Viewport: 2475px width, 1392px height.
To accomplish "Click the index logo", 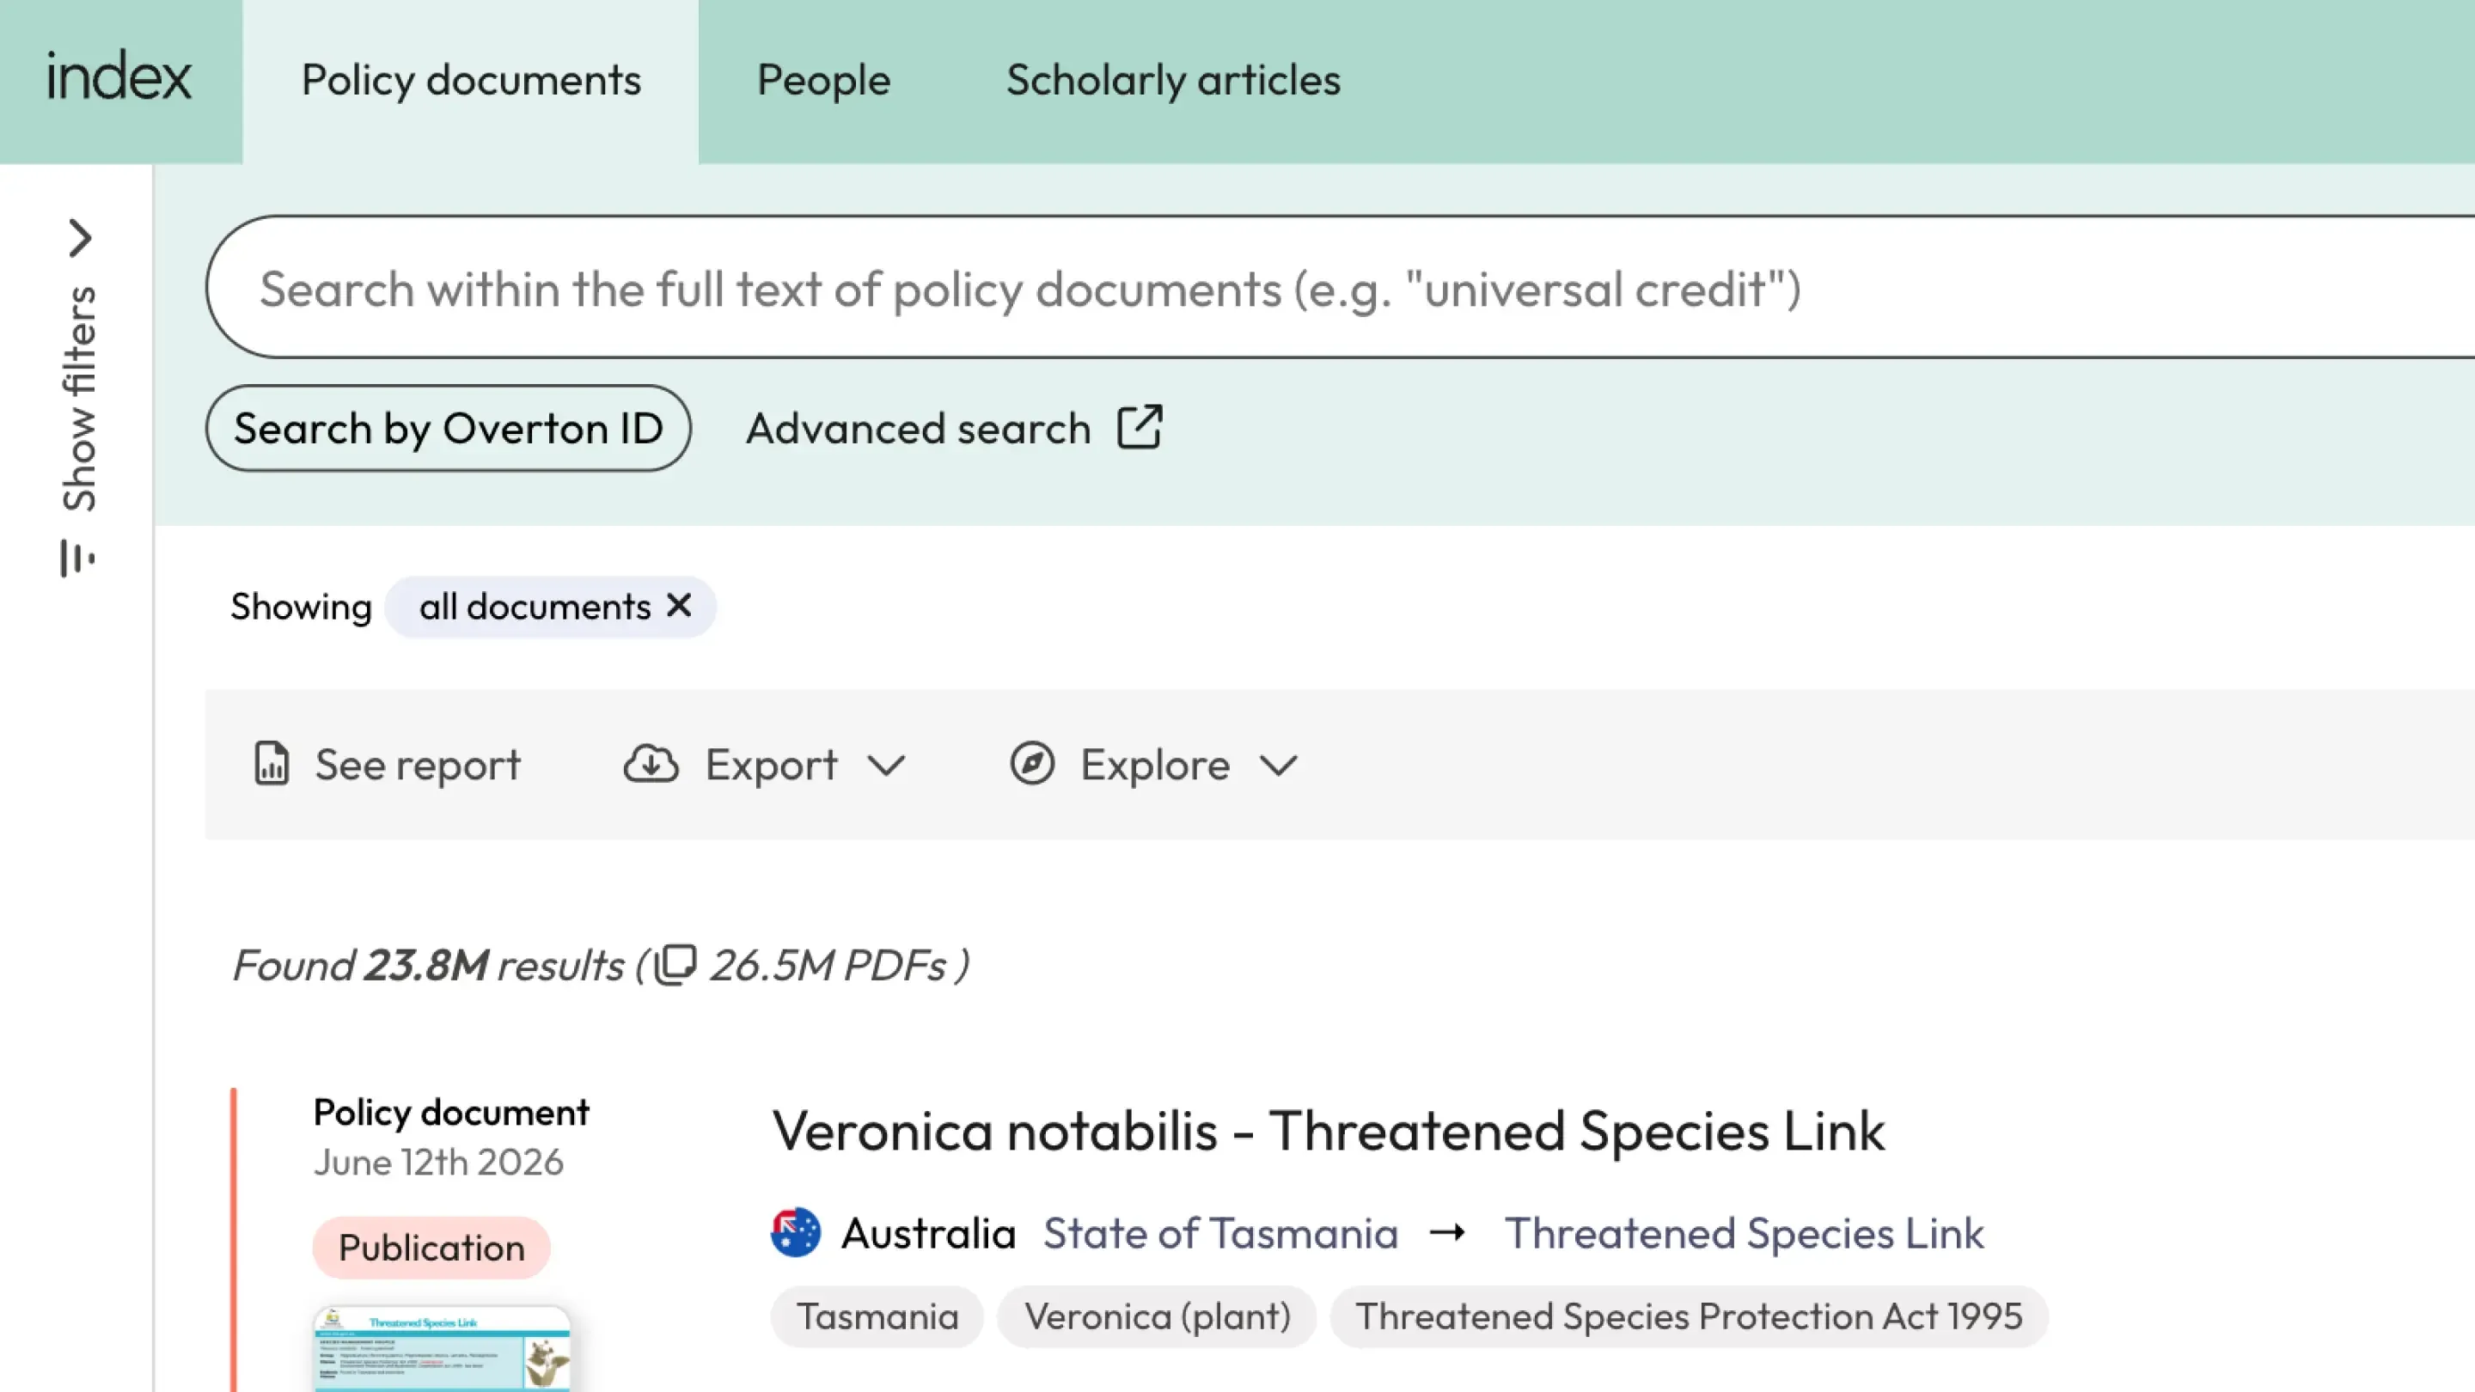I will 119,78.
